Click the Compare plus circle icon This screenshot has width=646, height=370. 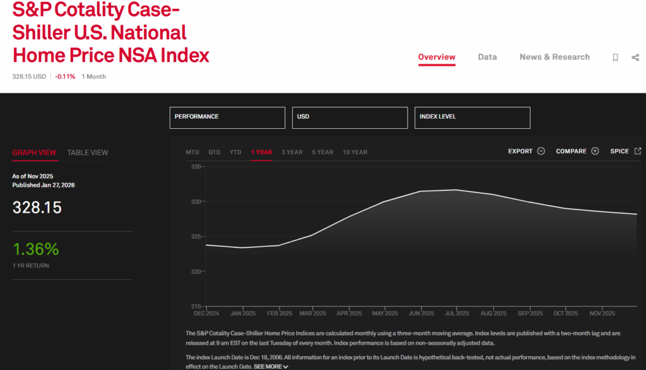594,152
